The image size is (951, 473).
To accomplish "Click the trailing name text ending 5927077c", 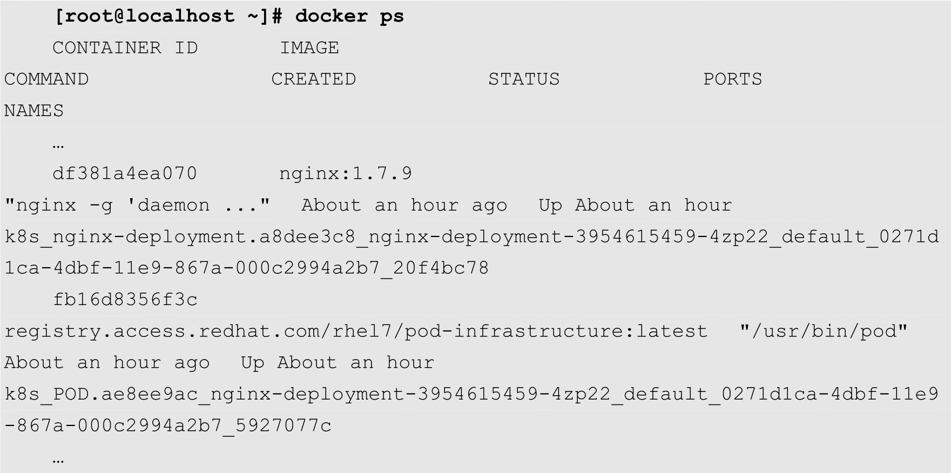I will click(168, 425).
